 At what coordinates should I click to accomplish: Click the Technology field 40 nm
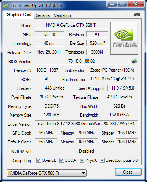tap(49, 43)
